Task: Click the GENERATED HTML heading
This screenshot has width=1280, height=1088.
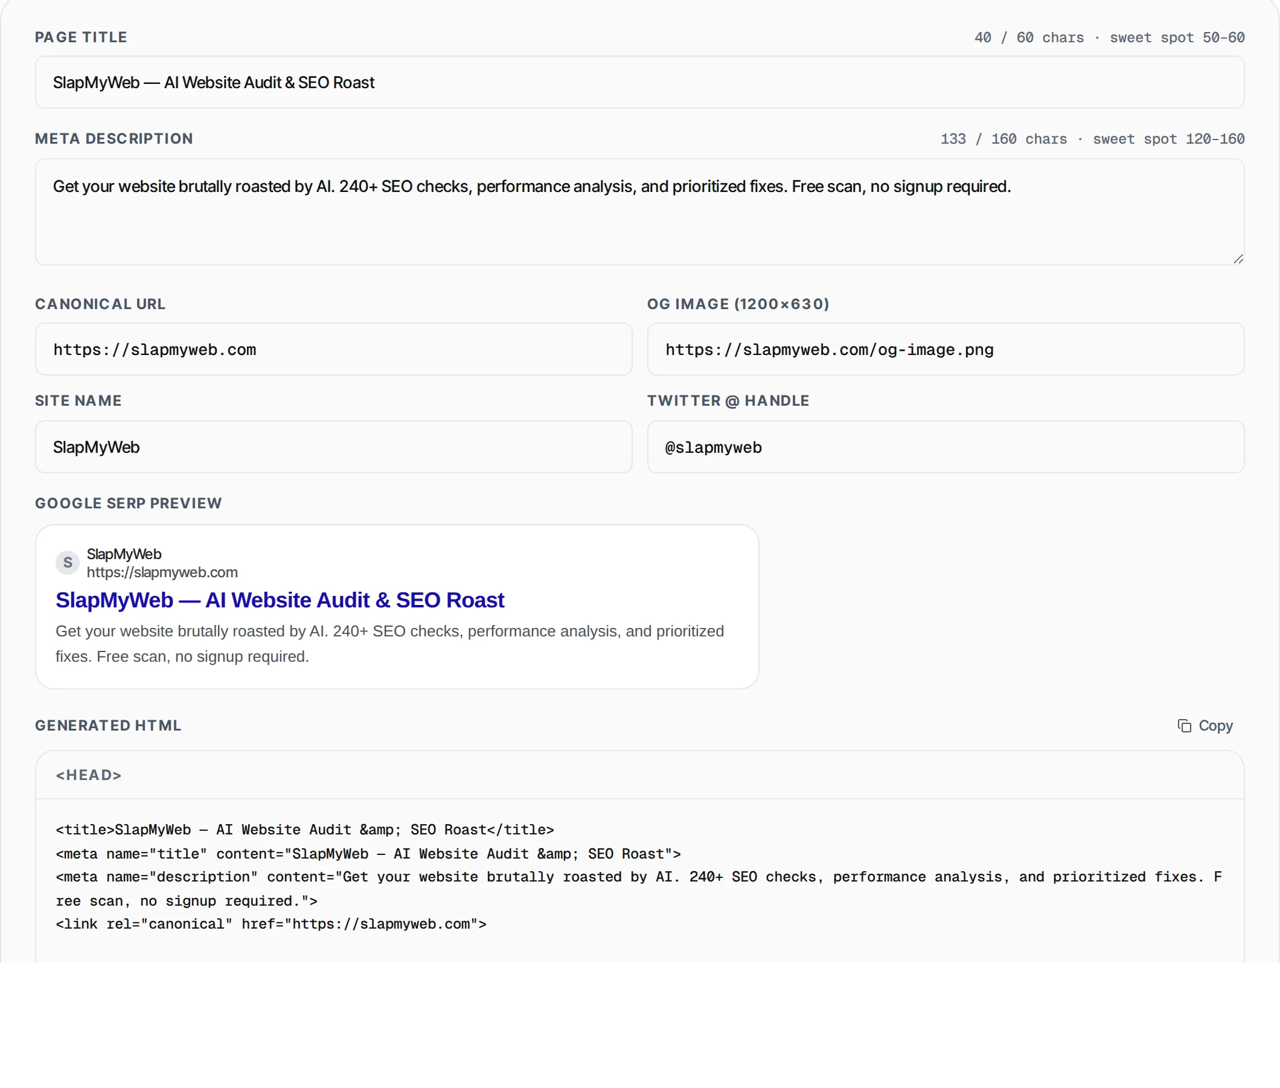Action: [108, 725]
